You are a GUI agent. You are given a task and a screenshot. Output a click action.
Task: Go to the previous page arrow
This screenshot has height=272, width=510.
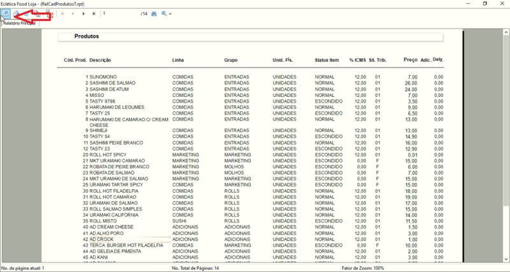pyautogui.click(x=73, y=13)
